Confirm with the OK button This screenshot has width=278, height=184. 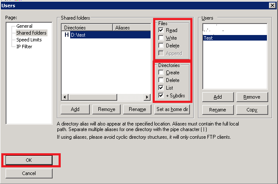pyautogui.click(x=29, y=160)
